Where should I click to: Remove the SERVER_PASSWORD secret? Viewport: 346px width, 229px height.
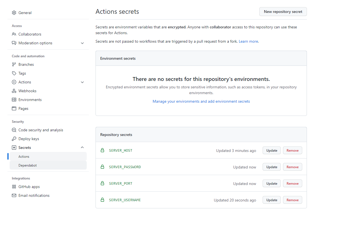pos(292,167)
